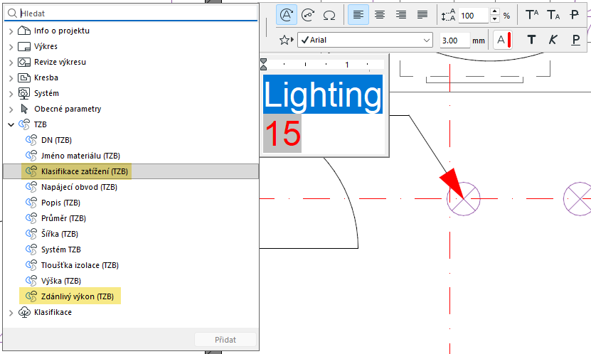Viewport: 591px width, 354px height.
Task: Expand the Revize výkresu group
Action: 11,63
